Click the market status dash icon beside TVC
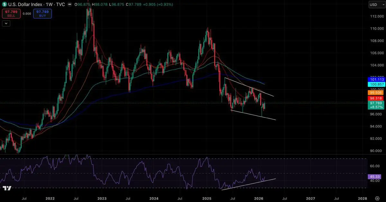The height and width of the screenshot is (202, 386). (x=69, y=5)
